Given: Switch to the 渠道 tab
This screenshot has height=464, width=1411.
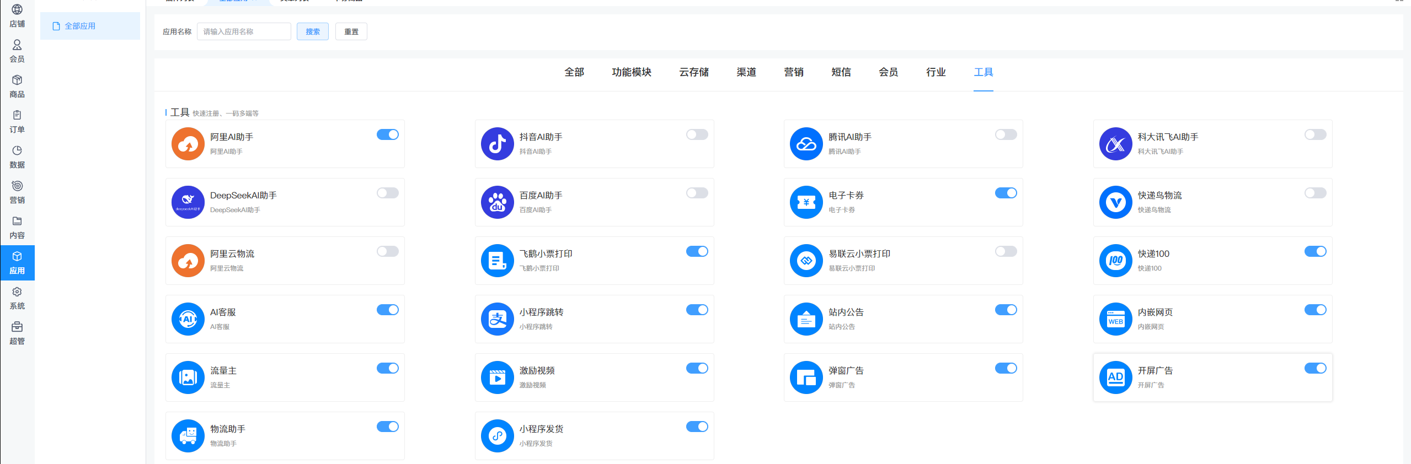Looking at the screenshot, I should pos(746,72).
